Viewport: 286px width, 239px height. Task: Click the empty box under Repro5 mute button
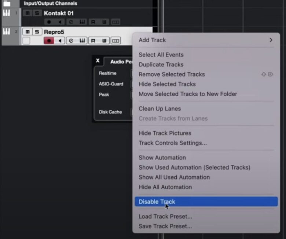(26, 41)
